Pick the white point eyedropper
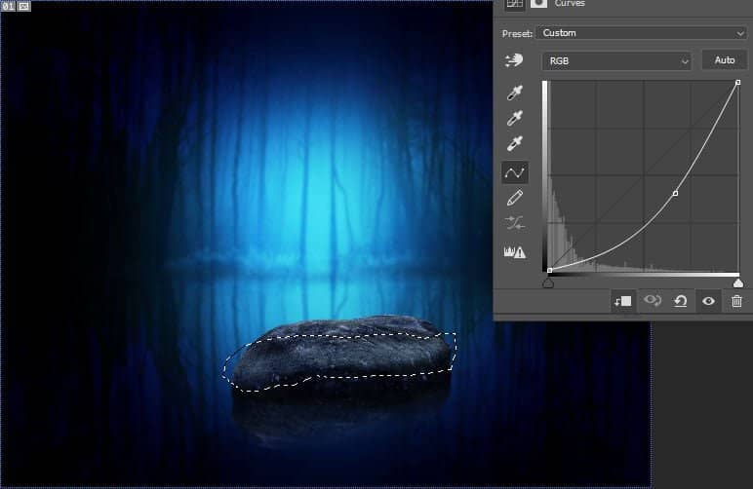 514,145
